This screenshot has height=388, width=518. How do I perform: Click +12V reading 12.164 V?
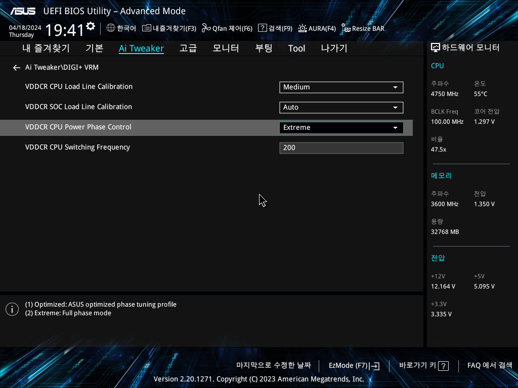tap(443, 286)
